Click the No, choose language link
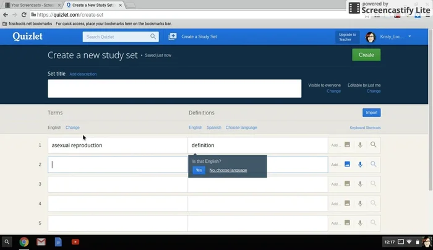The image size is (433, 250). click(228, 170)
